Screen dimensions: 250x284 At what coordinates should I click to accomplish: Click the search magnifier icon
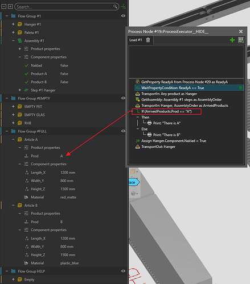point(115,7)
